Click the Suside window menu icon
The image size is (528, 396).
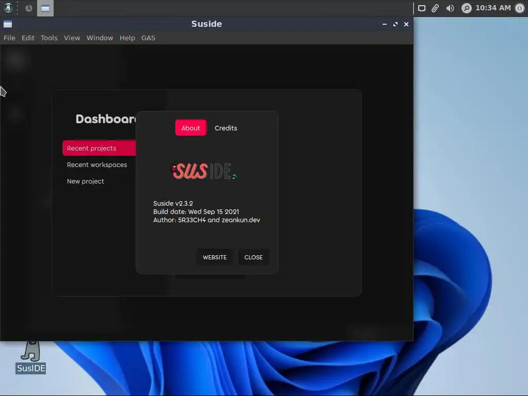coord(8,24)
